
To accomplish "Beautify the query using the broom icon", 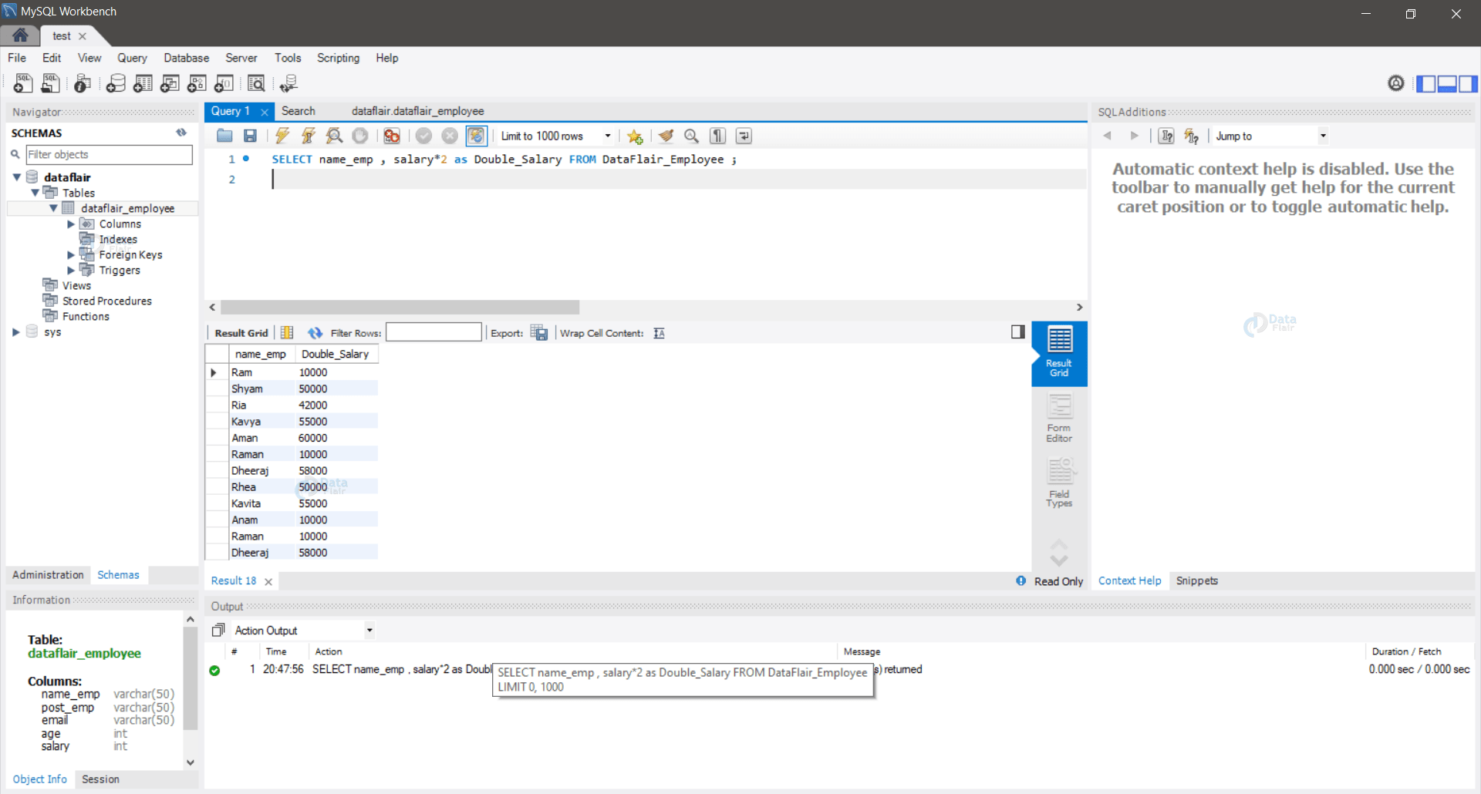I will [x=666, y=136].
